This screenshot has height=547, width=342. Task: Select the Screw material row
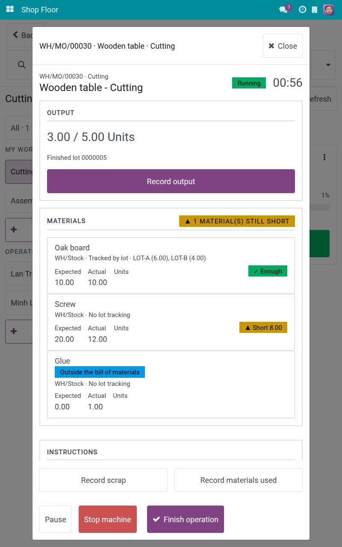click(171, 322)
